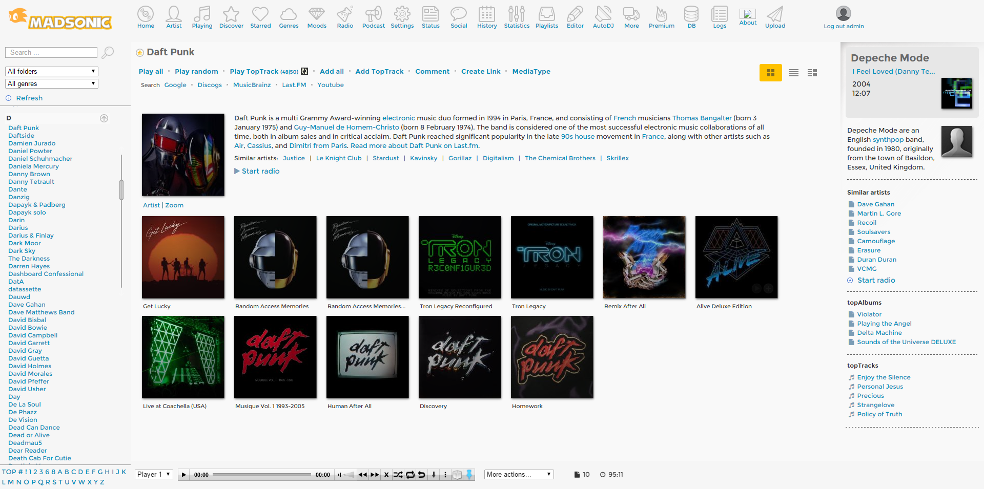Click Play random in the artist menu
This screenshot has height=489, width=984.
pos(196,72)
